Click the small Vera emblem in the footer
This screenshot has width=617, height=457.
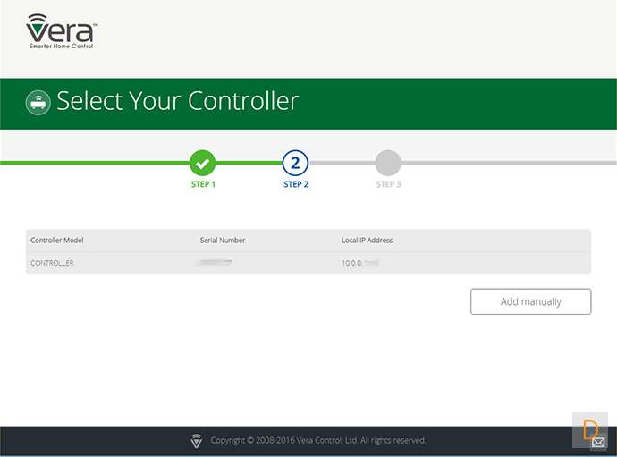point(197,441)
